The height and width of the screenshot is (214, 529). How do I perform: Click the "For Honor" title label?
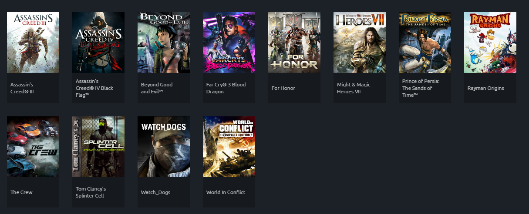coord(283,88)
